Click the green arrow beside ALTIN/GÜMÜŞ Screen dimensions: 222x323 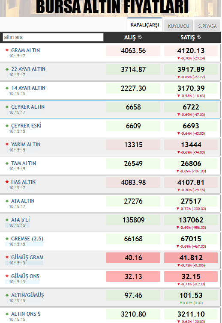coord(7,295)
